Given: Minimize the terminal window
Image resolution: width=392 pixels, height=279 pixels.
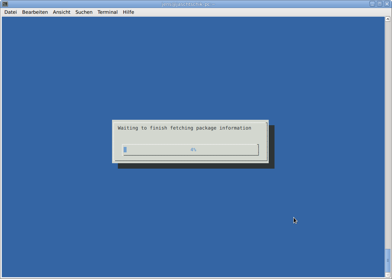Looking at the screenshot, I should click(372, 4).
